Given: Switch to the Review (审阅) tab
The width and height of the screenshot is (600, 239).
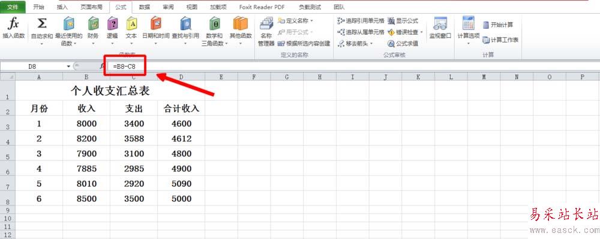Looking at the screenshot, I should click(x=168, y=7).
